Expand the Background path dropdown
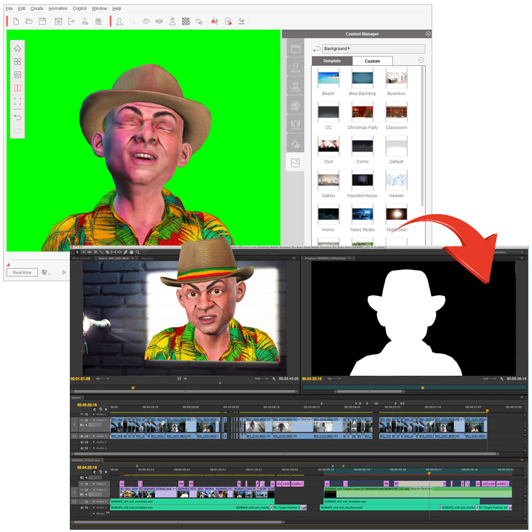532x532 pixels. pos(349,49)
